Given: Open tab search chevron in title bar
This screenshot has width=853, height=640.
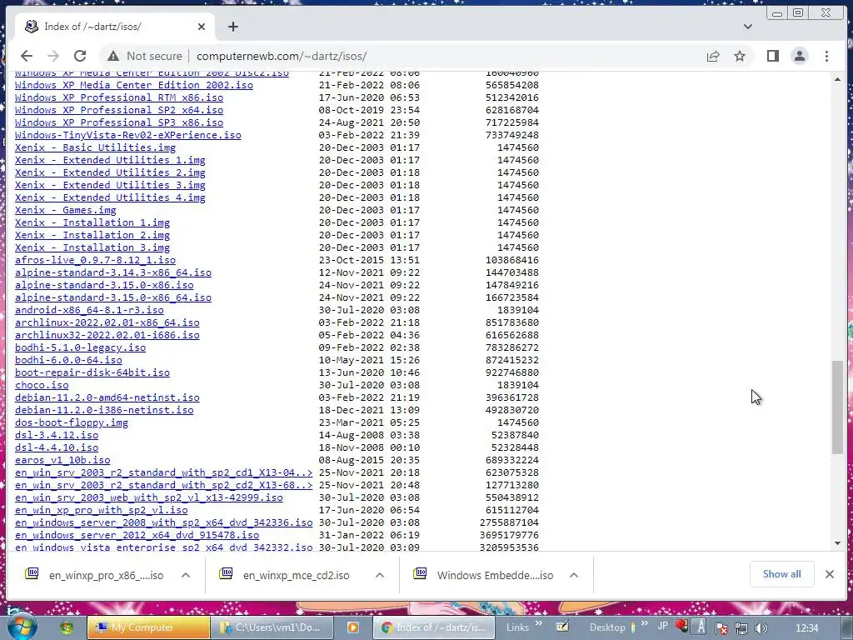Looking at the screenshot, I should [748, 27].
